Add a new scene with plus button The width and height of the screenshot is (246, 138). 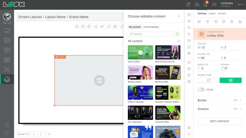(x=49, y=134)
